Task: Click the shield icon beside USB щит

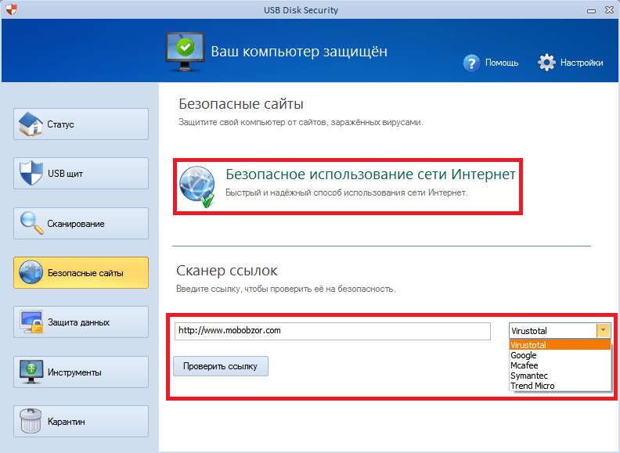Action: coord(31,173)
